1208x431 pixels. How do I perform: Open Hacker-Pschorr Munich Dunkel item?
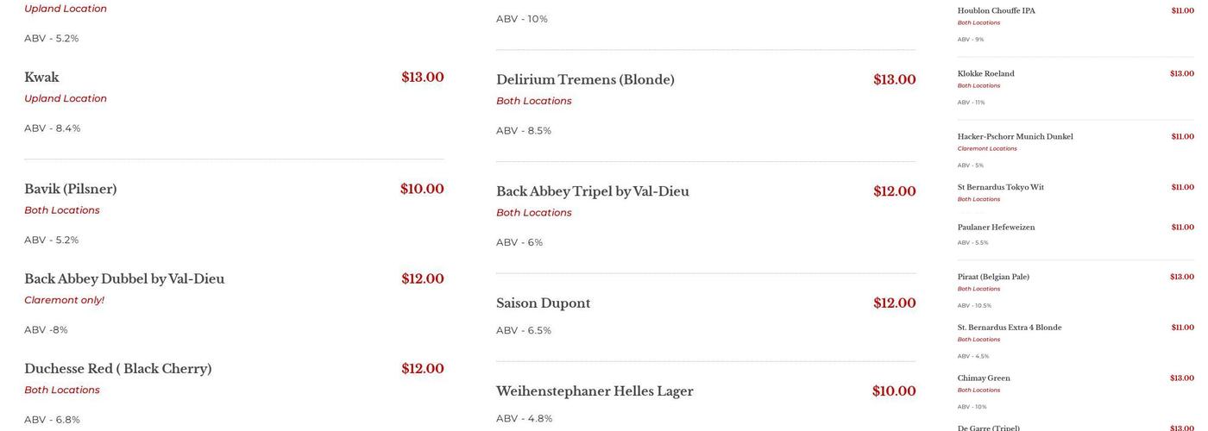point(1015,137)
